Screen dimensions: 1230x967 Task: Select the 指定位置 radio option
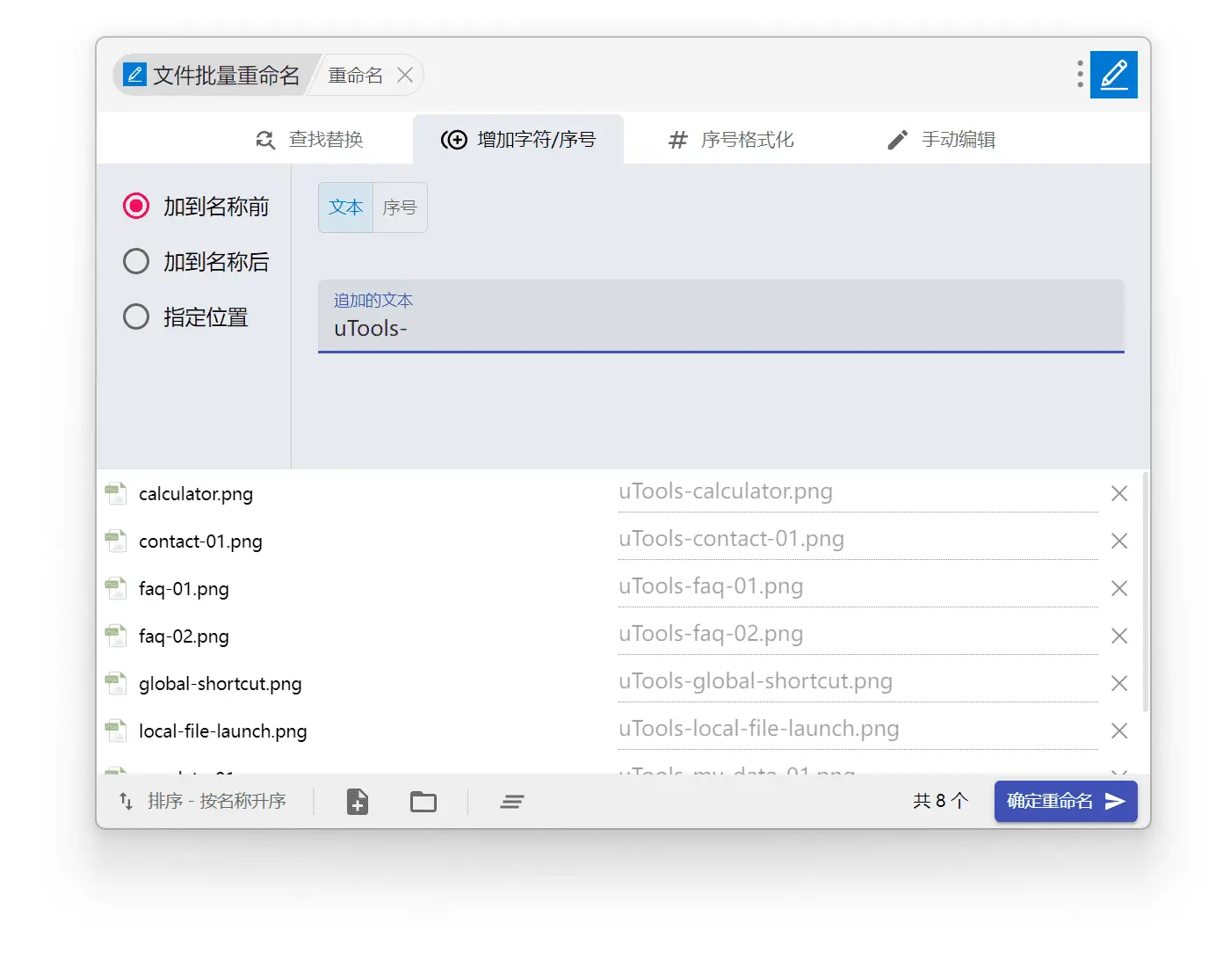coord(136,317)
